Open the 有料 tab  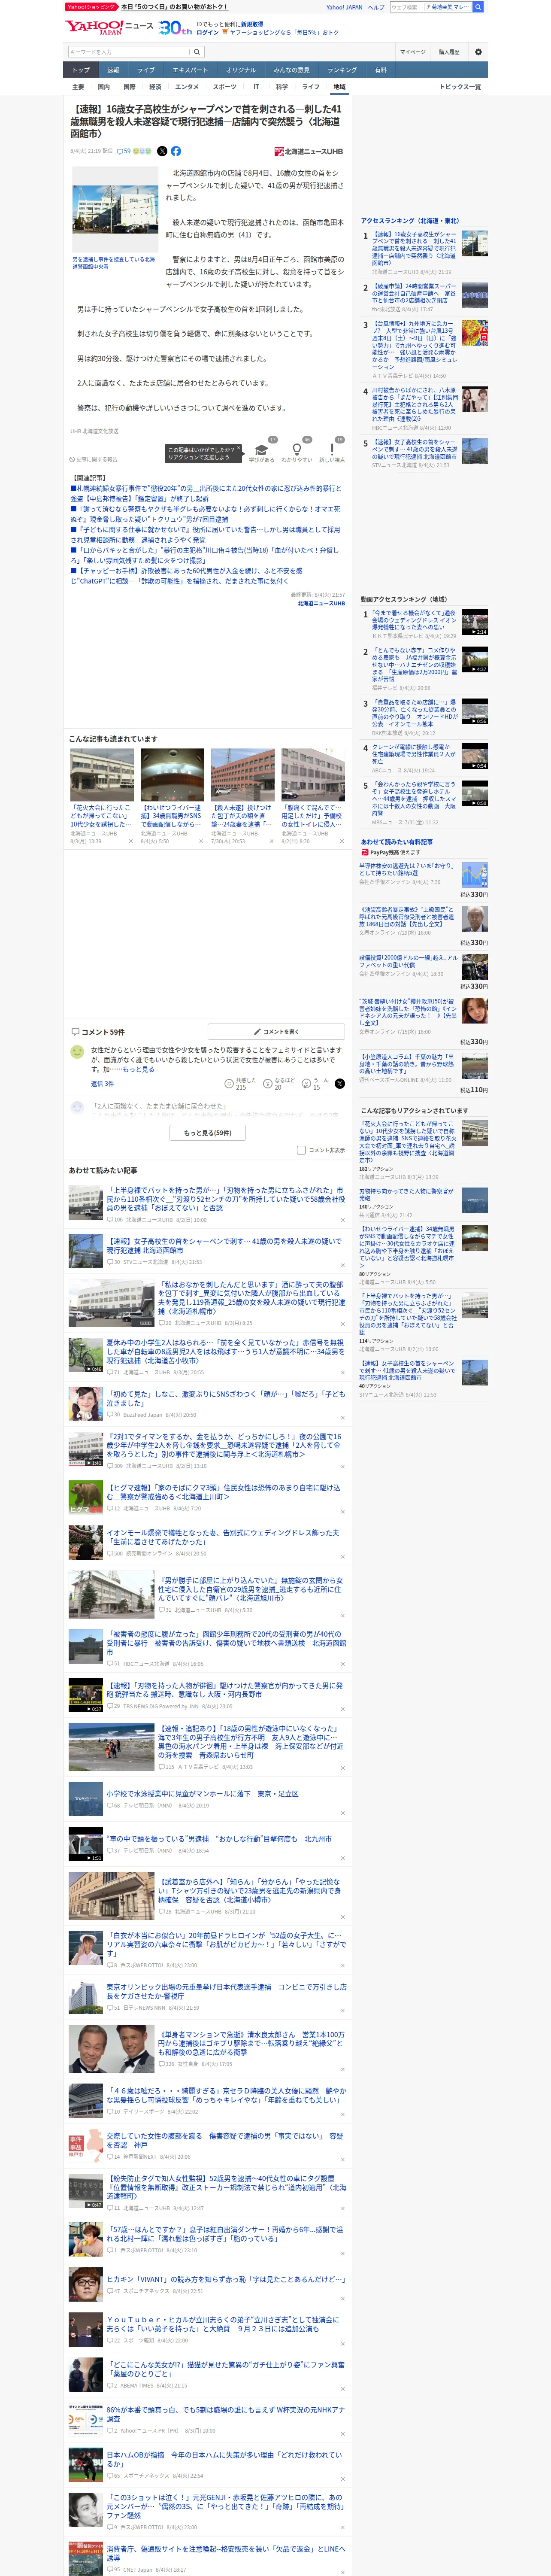(x=381, y=70)
